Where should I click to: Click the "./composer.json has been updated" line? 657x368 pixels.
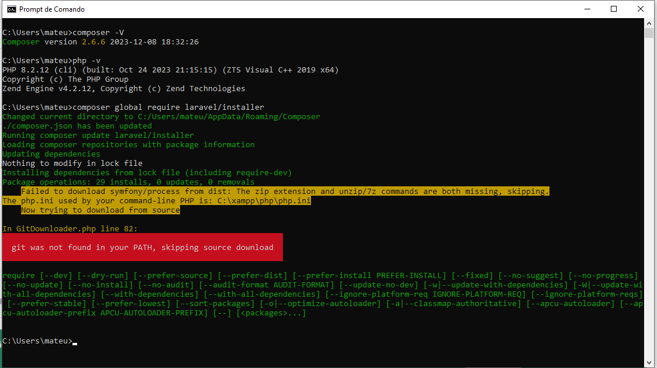77,126
